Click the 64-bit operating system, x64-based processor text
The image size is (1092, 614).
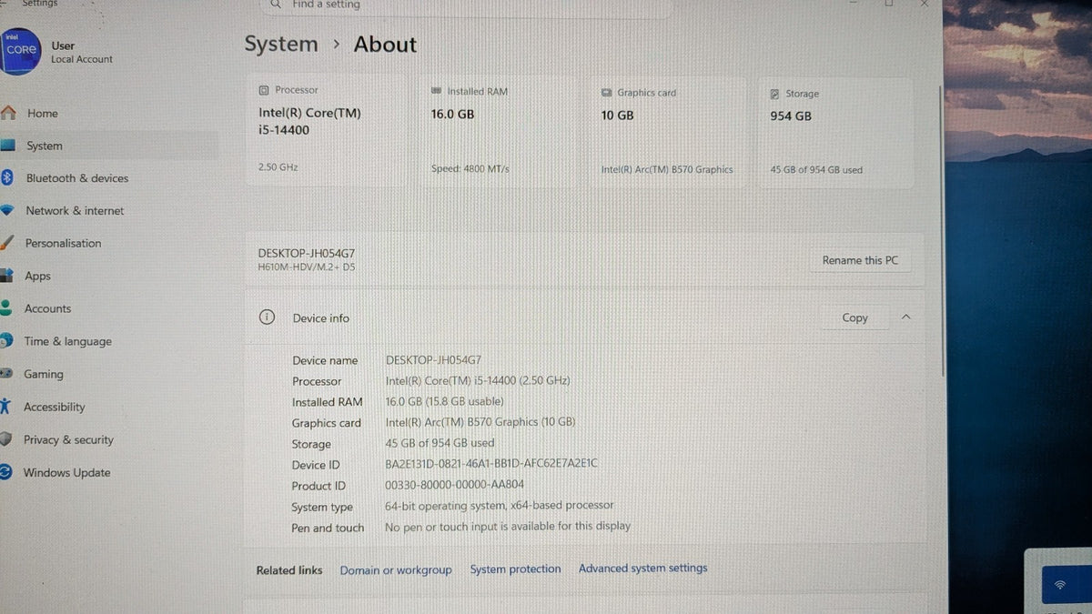coord(500,506)
